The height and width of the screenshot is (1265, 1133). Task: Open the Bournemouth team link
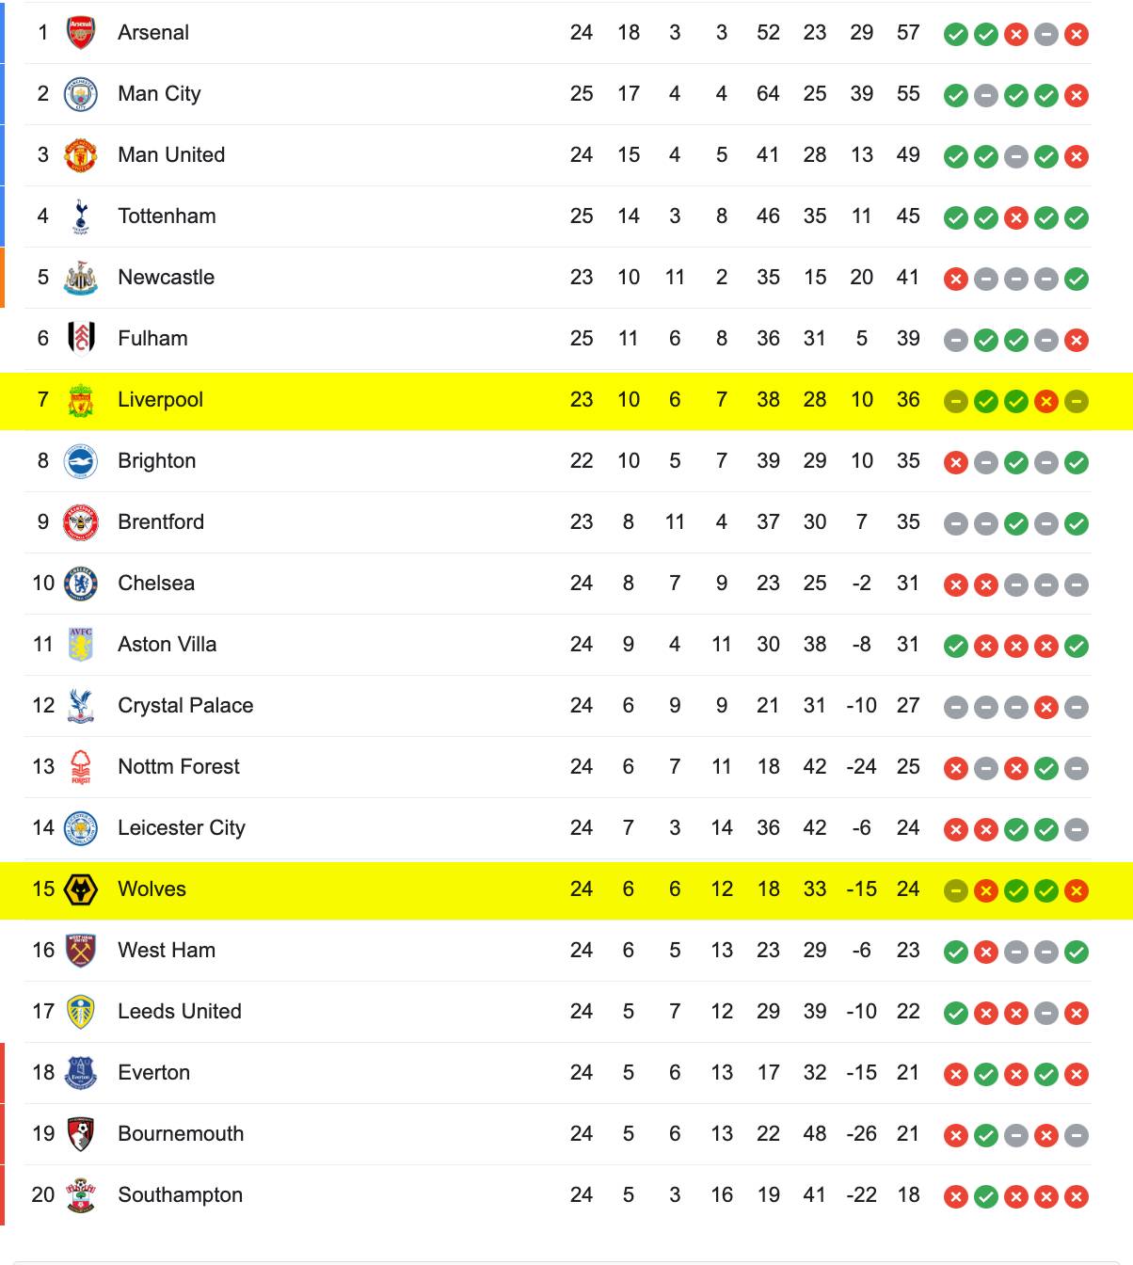pyautogui.click(x=181, y=1134)
